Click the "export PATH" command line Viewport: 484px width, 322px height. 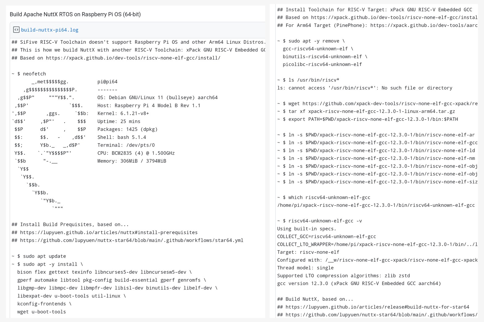click(x=367, y=119)
